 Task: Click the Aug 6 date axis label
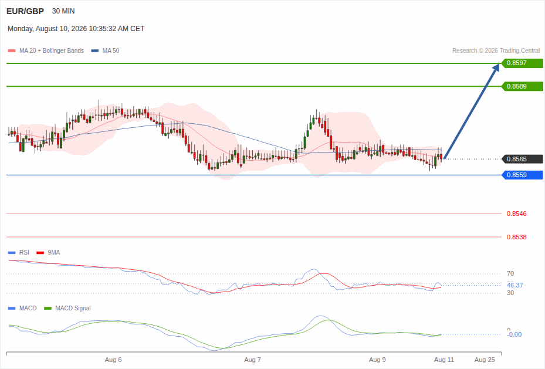pos(113,360)
